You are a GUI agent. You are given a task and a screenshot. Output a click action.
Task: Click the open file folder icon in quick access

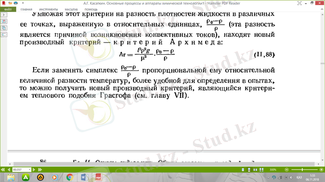10,3
